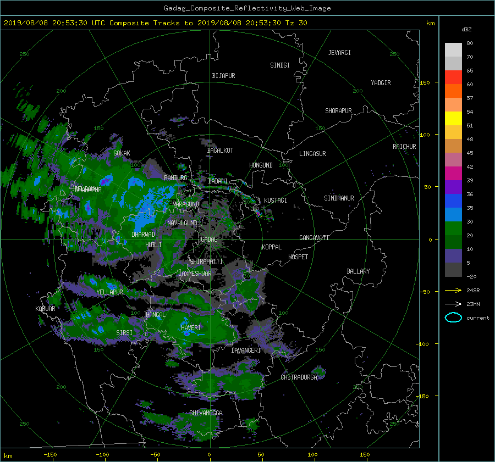This screenshot has width=495, height=462.
Task: Click the GANGAVATI label
Action: pyautogui.click(x=314, y=238)
